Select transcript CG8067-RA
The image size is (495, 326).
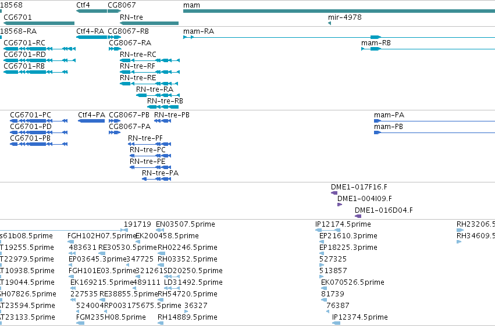115,49
